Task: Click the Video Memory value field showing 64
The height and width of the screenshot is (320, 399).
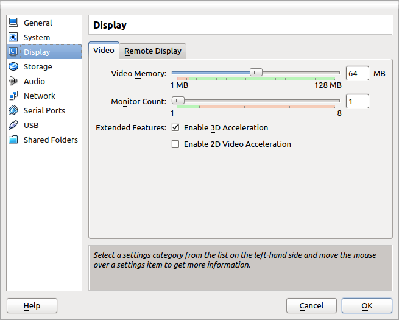Action: point(358,73)
